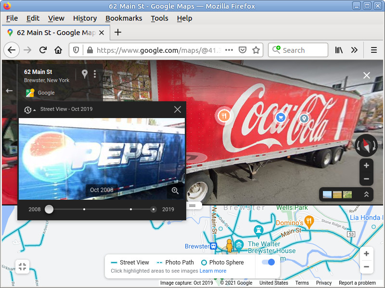This screenshot has width=385, height=288.
Task: Open the Help menu
Action: (184, 18)
